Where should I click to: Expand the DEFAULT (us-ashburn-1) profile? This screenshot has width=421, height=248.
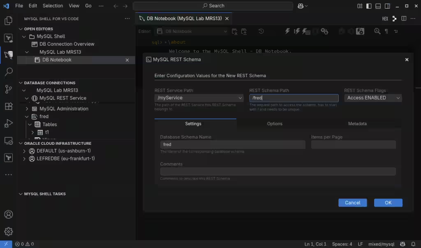pyautogui.click(x=25, y=151)
